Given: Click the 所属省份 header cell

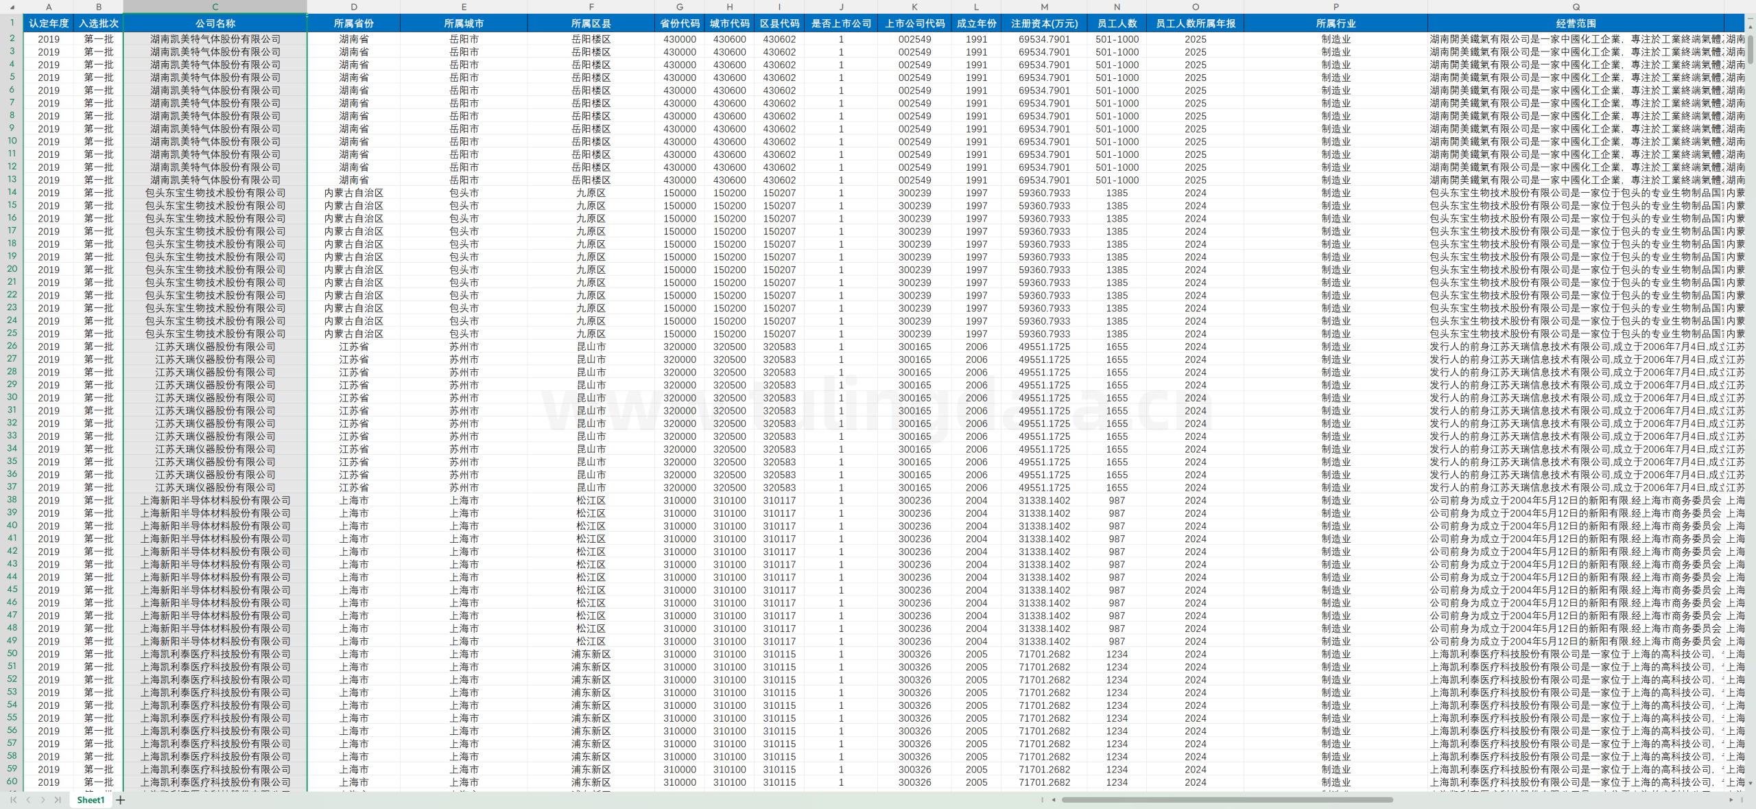Looking at the screenshot, I should 354,23.
